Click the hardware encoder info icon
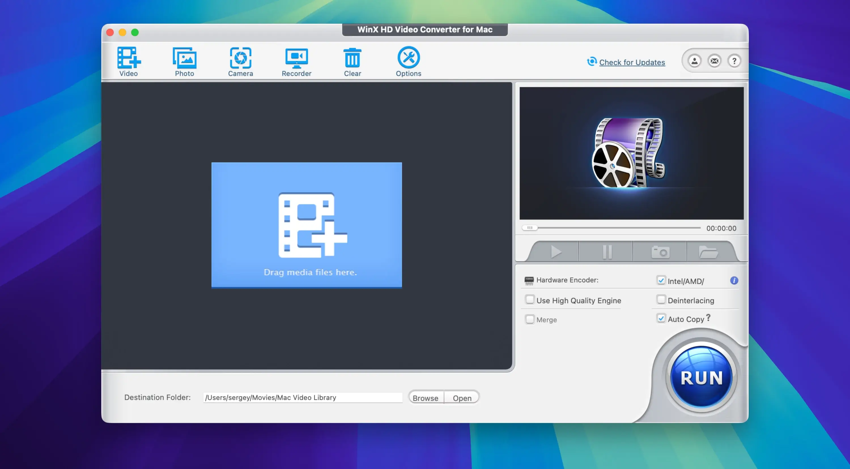The image size is (850, 469). click(x=734, y=280)
